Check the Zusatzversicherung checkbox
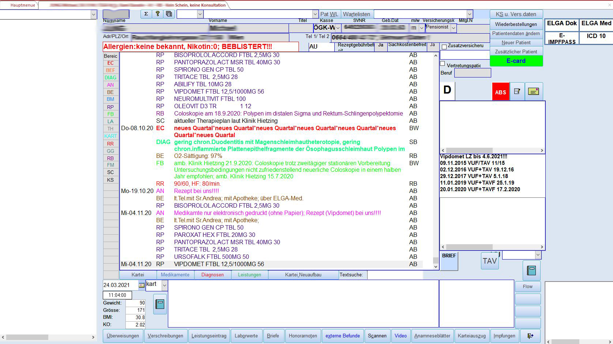 pyautogui.click(x=444, y=46)
